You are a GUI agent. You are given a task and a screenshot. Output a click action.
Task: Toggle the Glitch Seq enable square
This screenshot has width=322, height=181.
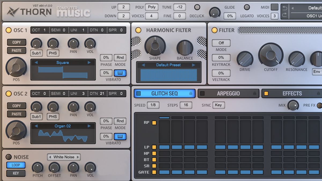click(138, 93)
